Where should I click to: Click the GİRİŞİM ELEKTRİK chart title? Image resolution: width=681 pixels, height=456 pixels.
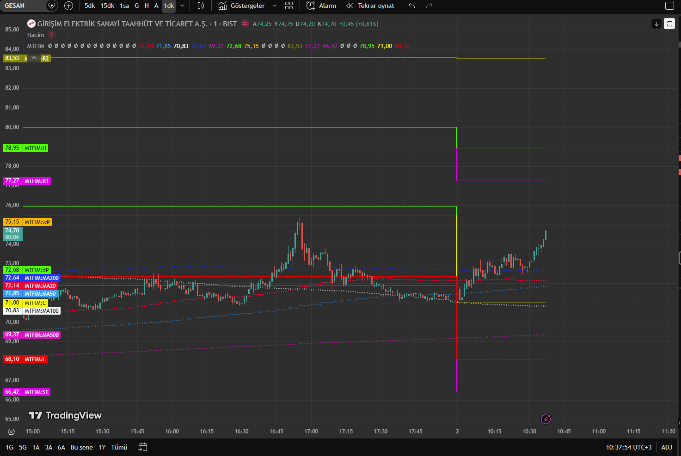(123, 24)
